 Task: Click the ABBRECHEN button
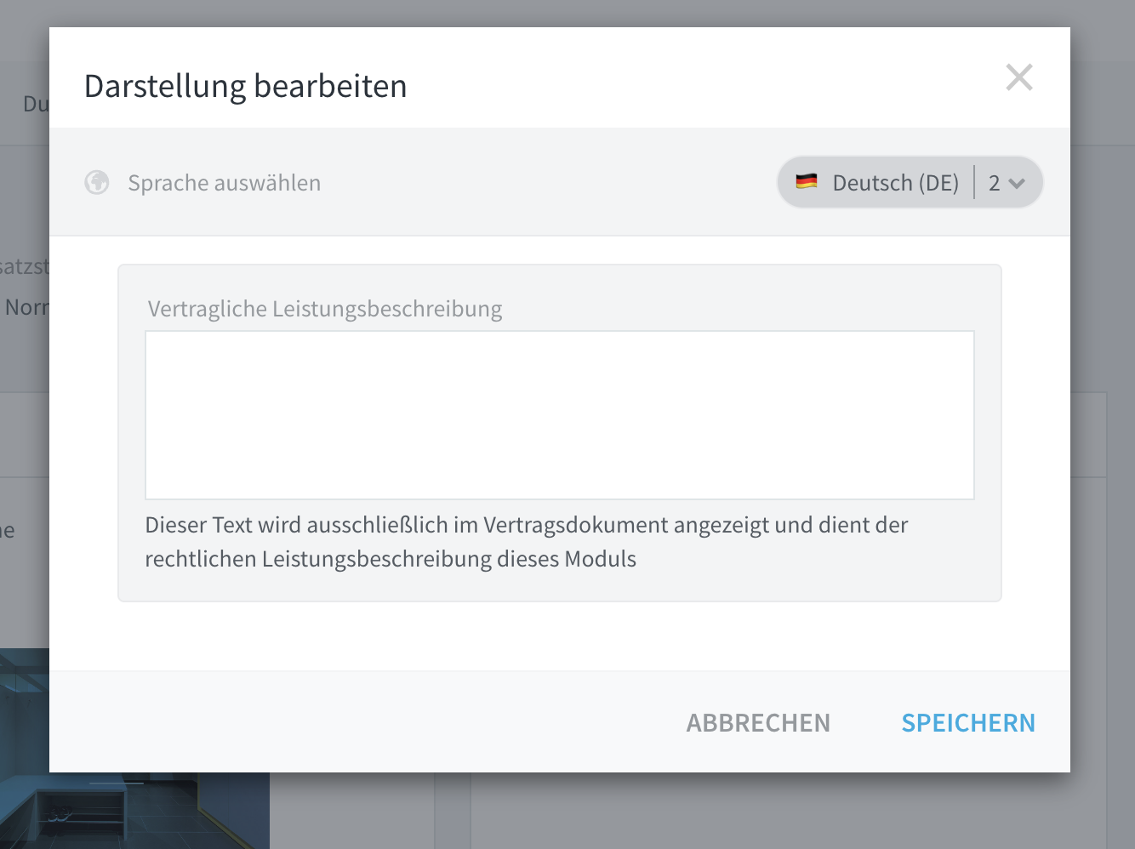pyautogui.click(x=758, y=722)
